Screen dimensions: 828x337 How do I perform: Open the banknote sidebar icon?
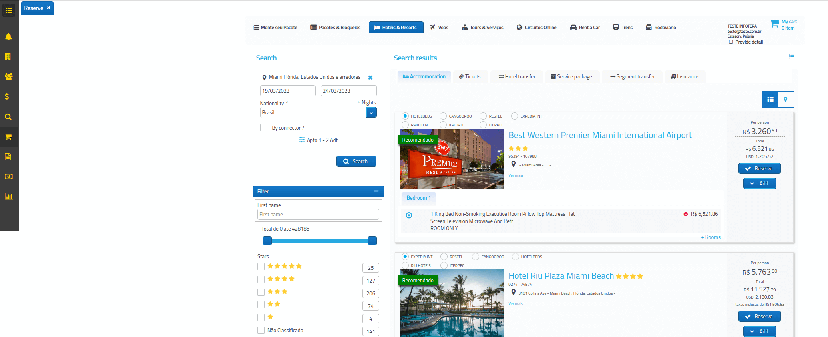click(8, 176)
